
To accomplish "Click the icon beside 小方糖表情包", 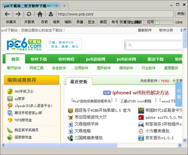I will click(x=141, y=131).
